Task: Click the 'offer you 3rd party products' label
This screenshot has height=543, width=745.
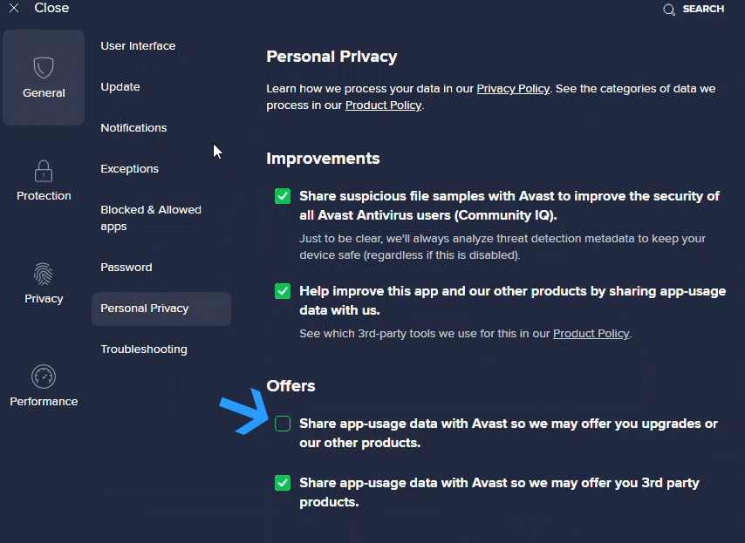Action: pos(499,492)
